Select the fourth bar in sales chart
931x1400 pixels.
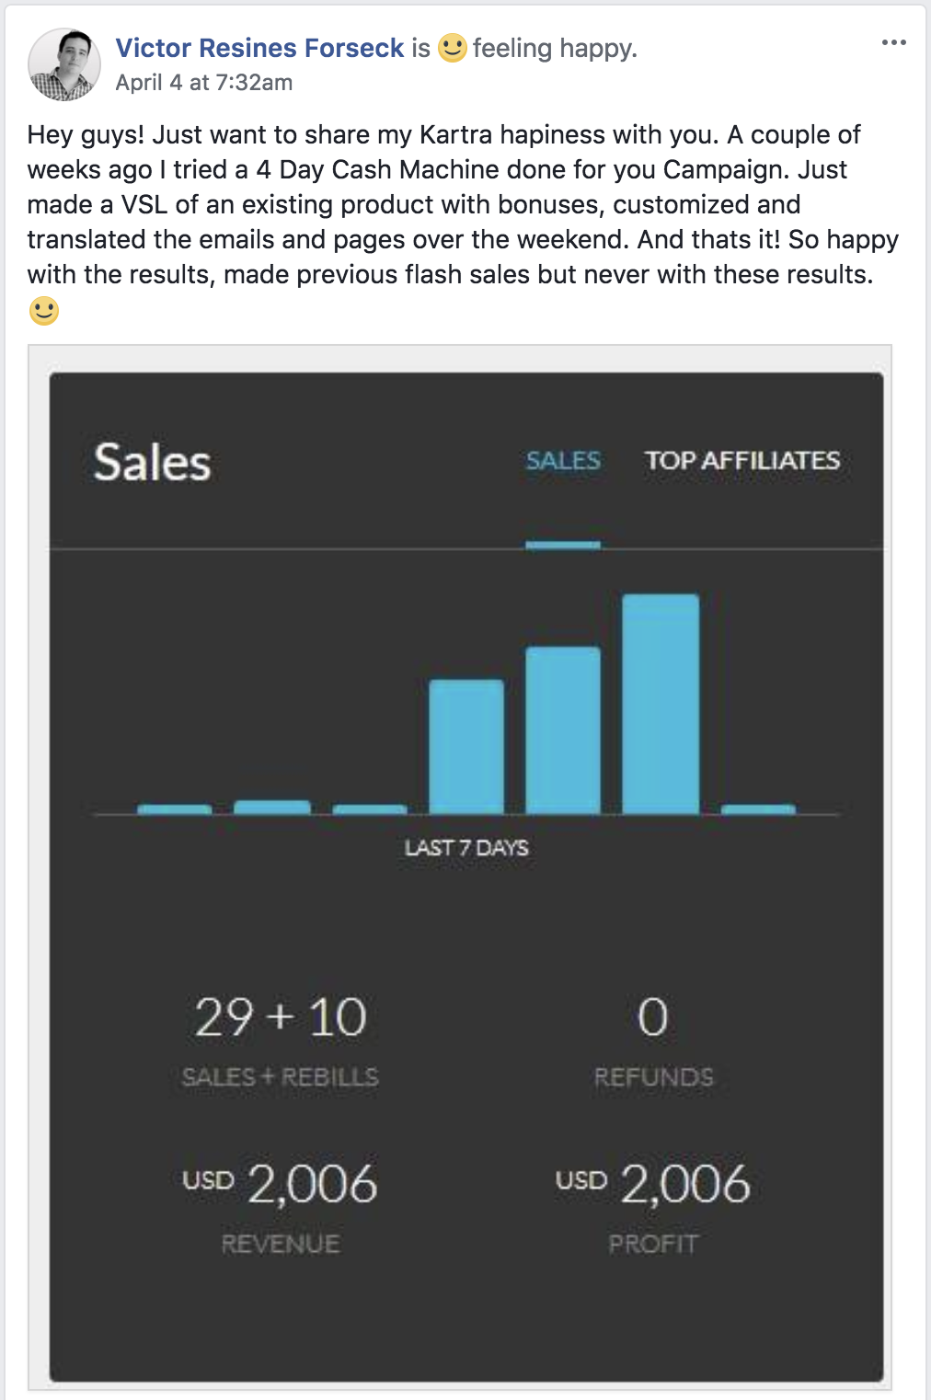tap(466, 746)
